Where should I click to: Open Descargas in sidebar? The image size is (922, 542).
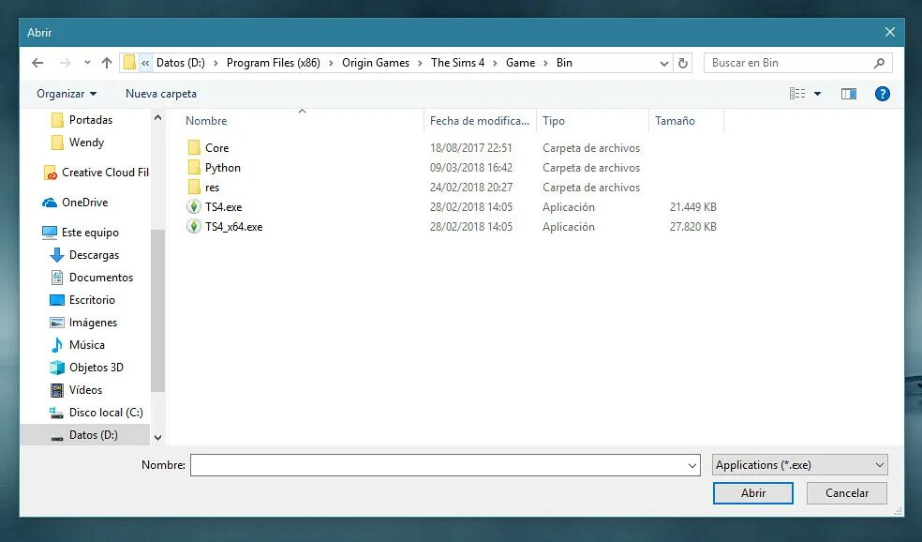click(x=94, y=255)
